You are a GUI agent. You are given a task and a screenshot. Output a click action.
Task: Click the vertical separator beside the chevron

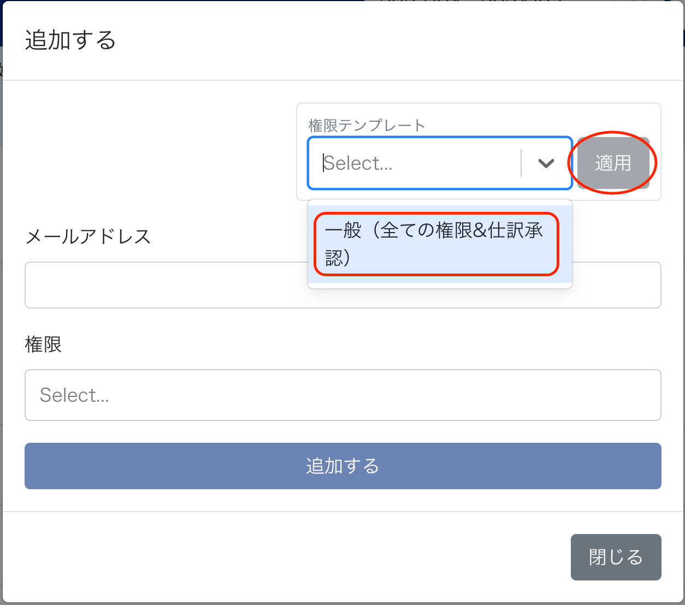(x=521, y=163)
